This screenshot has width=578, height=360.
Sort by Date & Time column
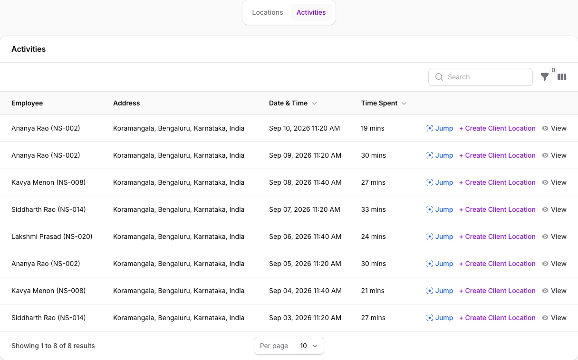tap(293, 103)
